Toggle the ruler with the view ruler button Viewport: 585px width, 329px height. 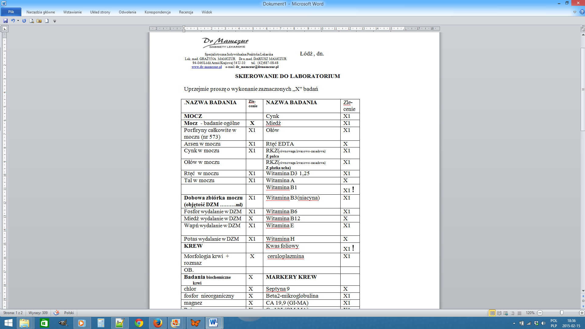pyautogui.click(x=583, y=29)
